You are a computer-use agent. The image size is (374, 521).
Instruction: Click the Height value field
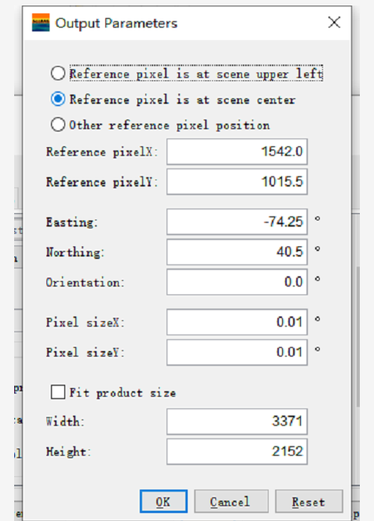(x=237, y=452)
